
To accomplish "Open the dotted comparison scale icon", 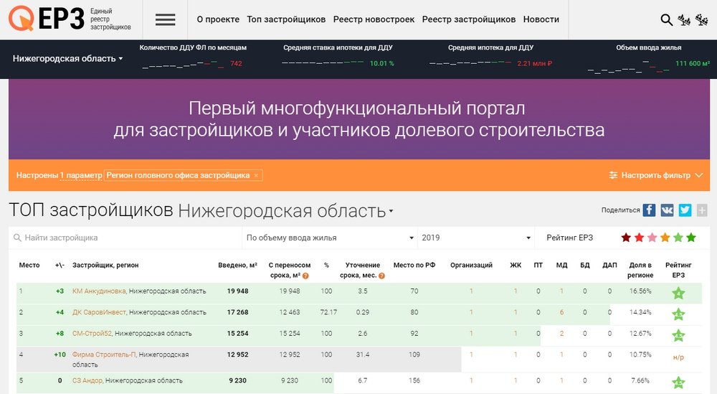I will pos(701,19).
